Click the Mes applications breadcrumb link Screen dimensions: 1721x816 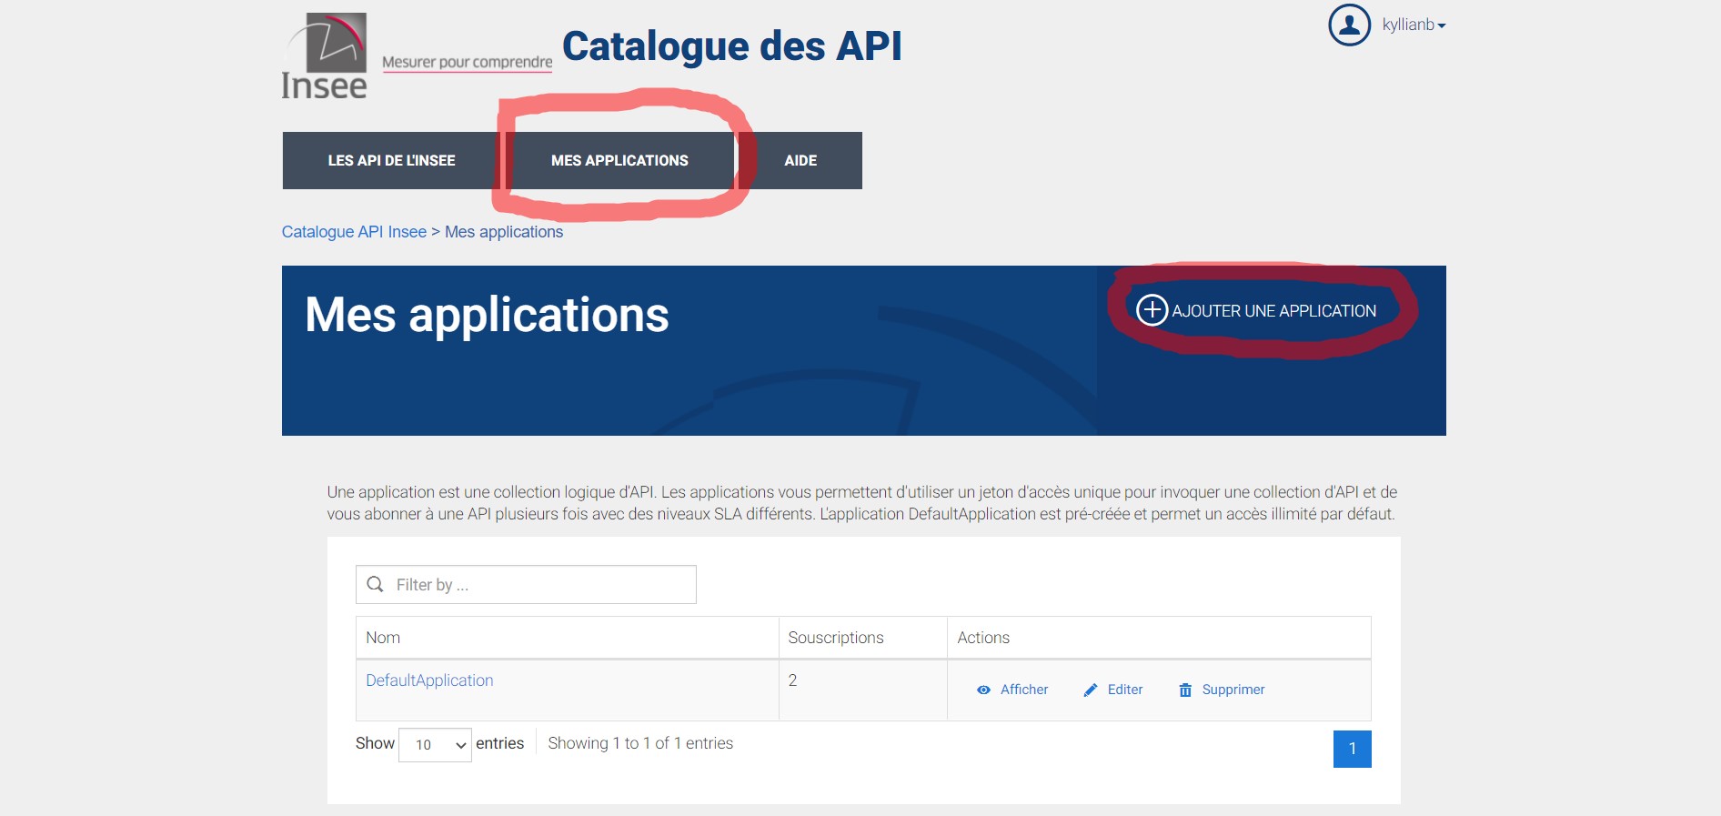pyautogui.click(x=504, y=232)
